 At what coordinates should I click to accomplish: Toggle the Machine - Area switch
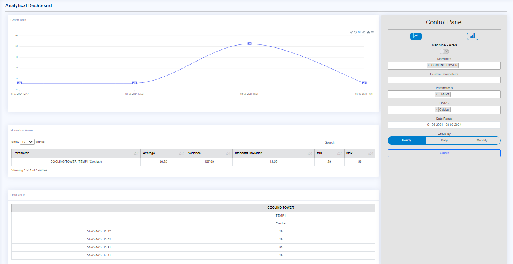click(444, 51)
